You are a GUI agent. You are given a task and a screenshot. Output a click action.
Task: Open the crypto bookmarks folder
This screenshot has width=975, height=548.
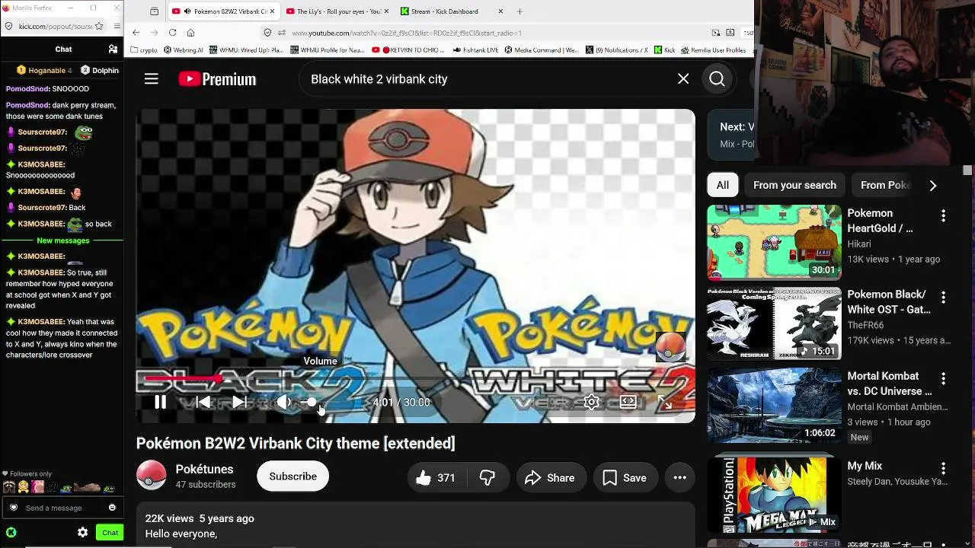tap(144, 50)
